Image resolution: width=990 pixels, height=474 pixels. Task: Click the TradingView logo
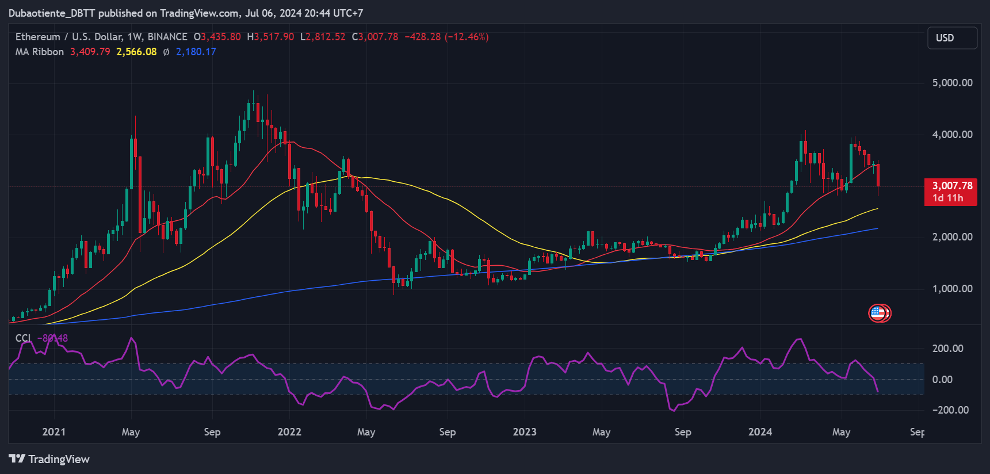(x=49, y=459)
